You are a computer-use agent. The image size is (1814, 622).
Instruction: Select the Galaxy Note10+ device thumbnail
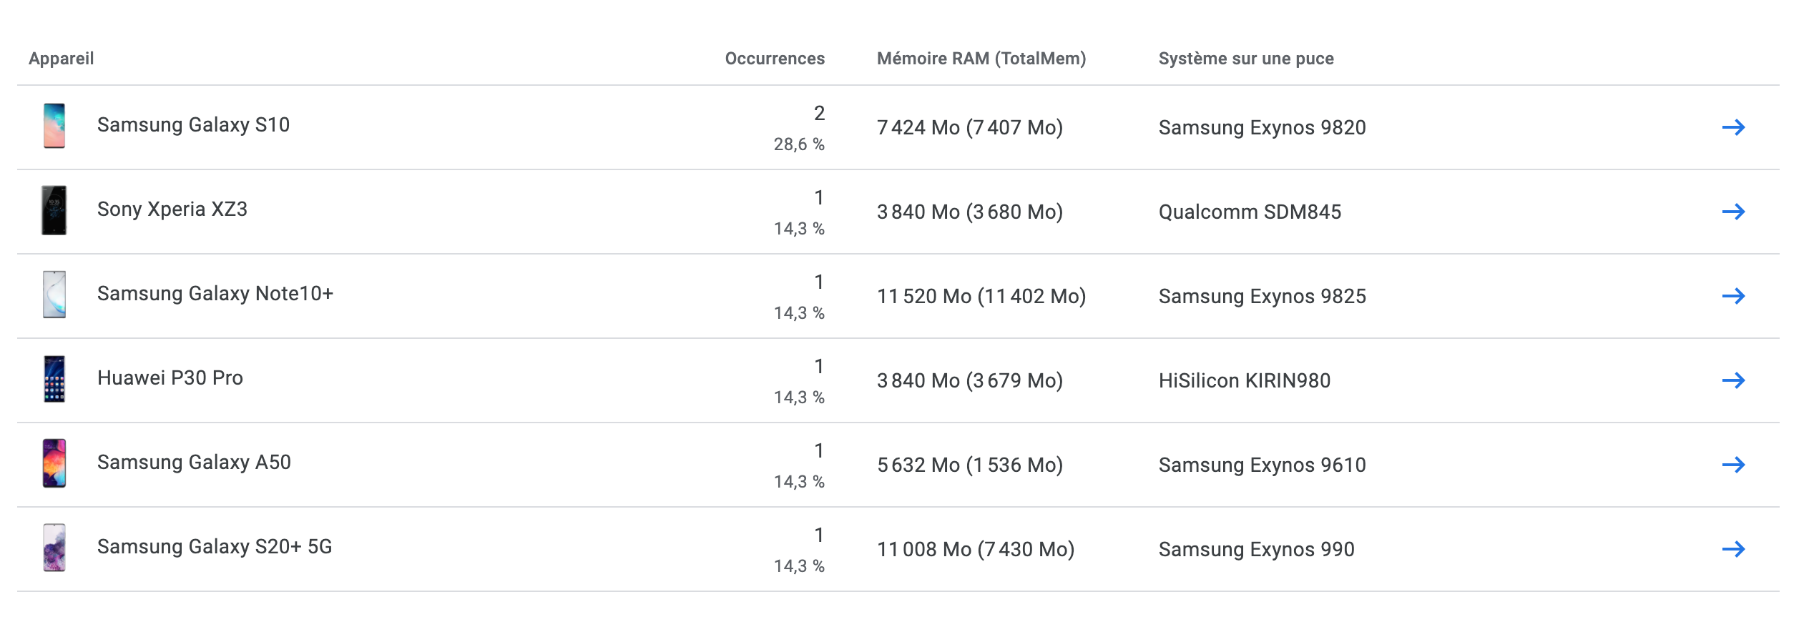pyautogui.click(x=54, y=295)
